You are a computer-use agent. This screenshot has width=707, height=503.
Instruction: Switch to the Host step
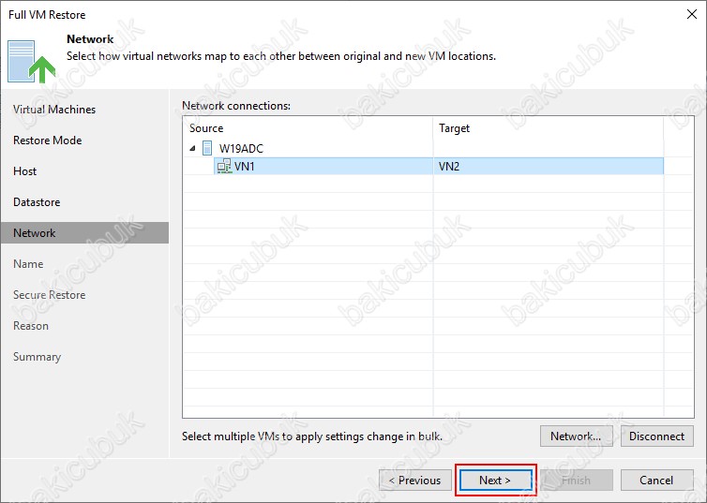click(x=25, y=171)
